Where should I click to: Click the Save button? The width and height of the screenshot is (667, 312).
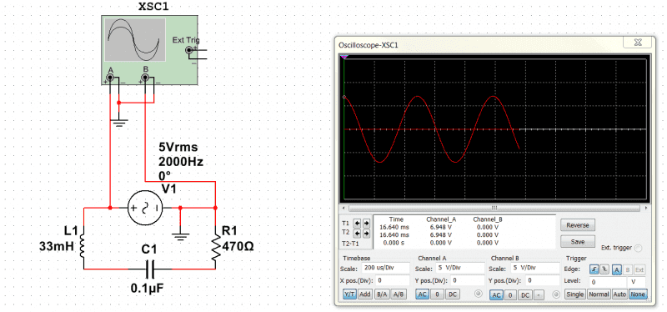point(578,241)
